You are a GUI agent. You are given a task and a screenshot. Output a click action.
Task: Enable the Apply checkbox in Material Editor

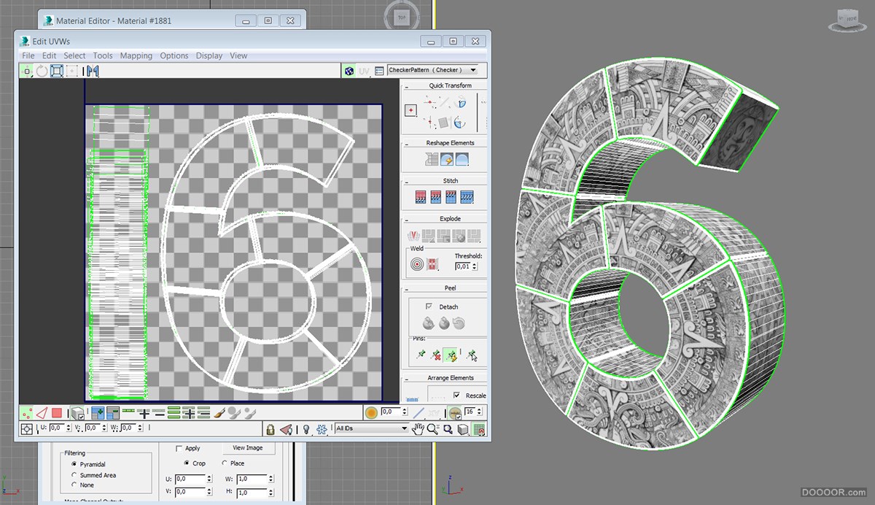179,449
